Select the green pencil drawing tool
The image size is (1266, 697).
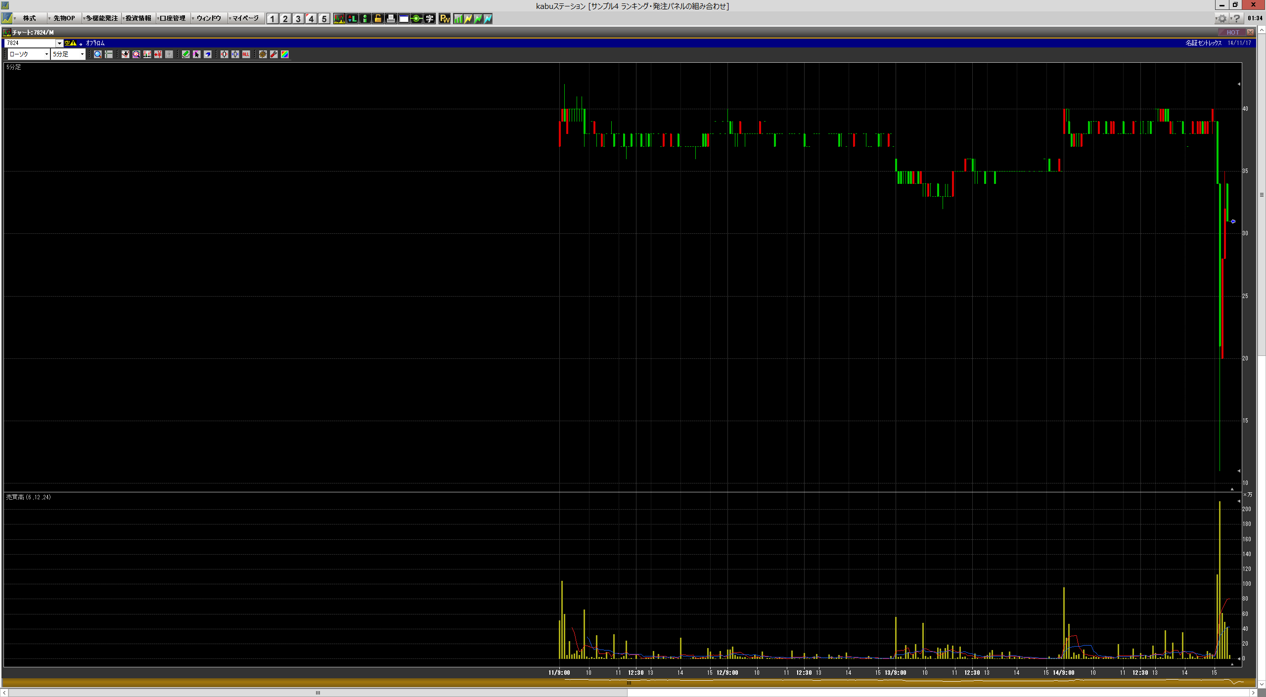tap(186, 54)
